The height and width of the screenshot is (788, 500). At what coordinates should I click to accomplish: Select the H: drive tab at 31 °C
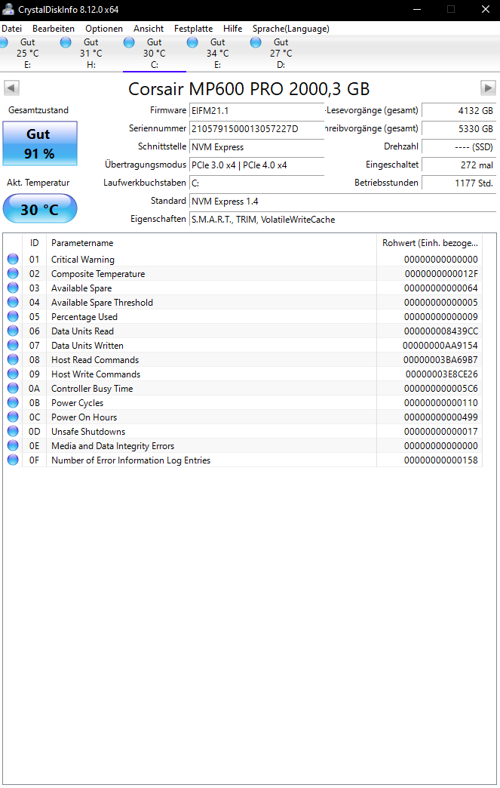90,54
